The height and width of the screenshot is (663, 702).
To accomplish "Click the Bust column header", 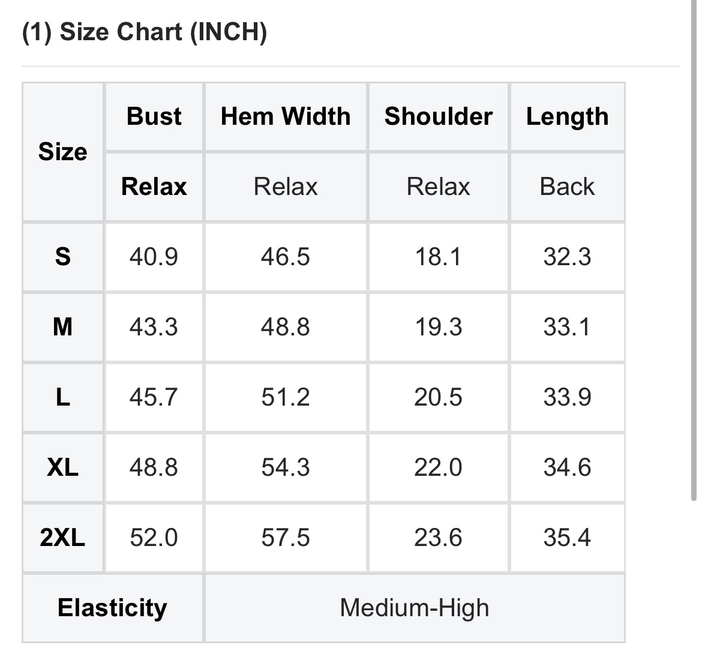I will pyautogui.click(x=154, y=116).
